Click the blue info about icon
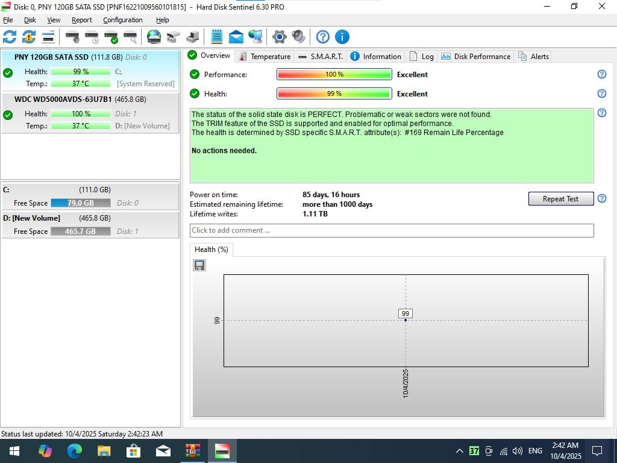 pyautogui.click(x=342, y=37)
